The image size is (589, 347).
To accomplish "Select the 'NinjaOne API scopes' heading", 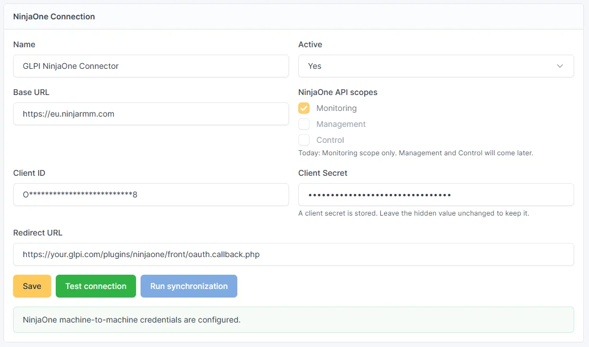I will pyautogui.click(x=337, y=92).
